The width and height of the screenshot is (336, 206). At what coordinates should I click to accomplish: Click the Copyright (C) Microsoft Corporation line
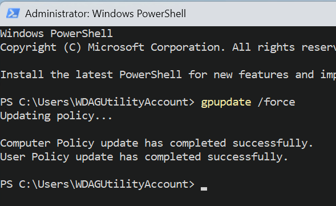(168, 47)
